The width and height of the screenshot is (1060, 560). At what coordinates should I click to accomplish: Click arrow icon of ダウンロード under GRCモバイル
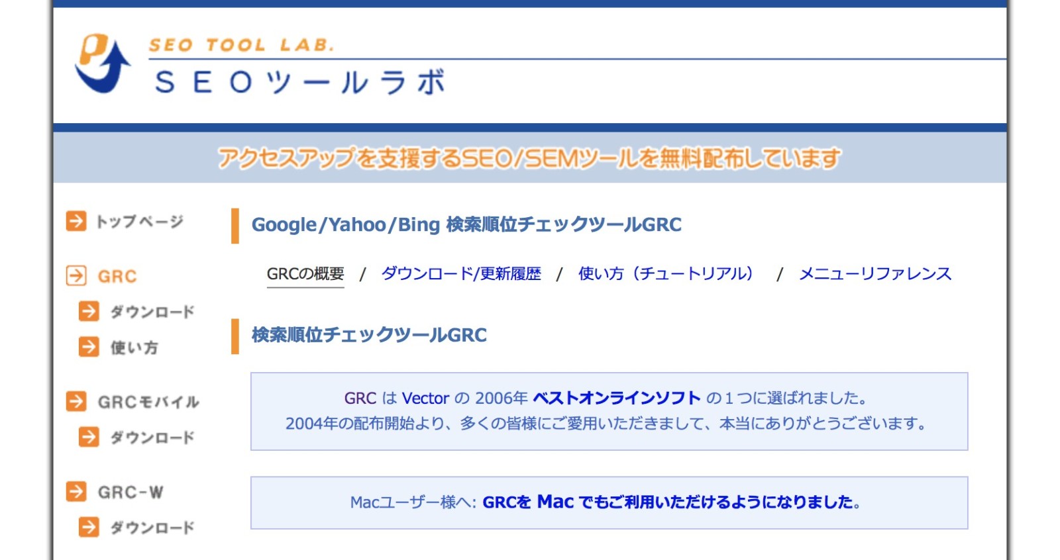(x=89, y=437)
